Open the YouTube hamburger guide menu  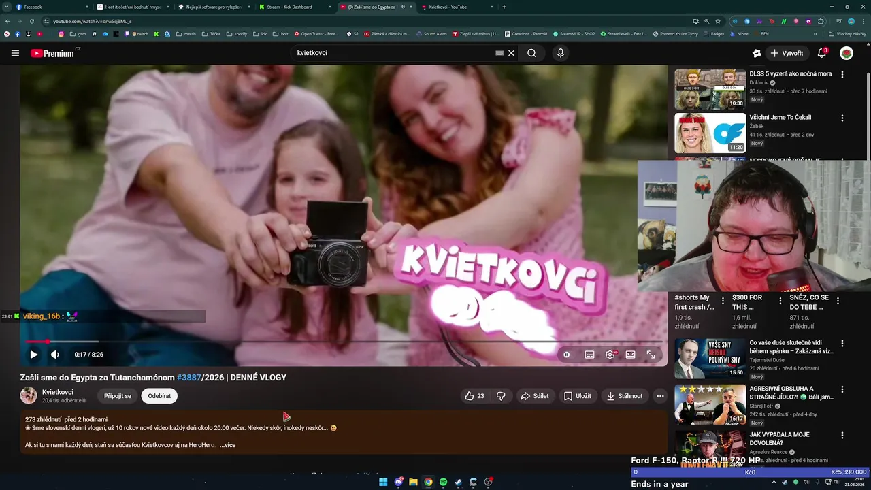(x=15, y=53)
